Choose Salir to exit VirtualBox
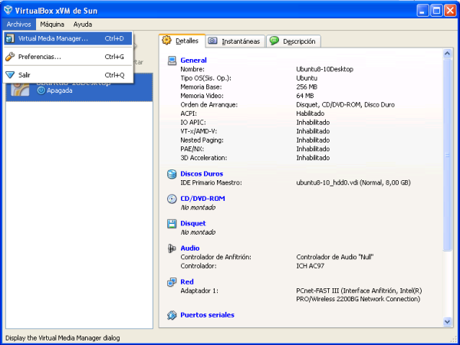Image resolution: width=460 pixels, height=345 pixels. (25, 75)
